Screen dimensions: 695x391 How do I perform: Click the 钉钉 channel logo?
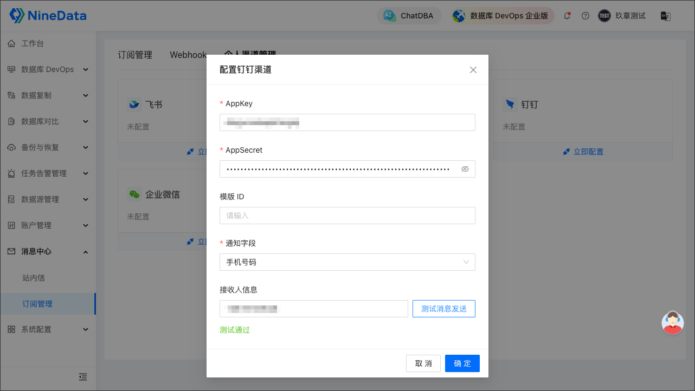pos(510,104)
